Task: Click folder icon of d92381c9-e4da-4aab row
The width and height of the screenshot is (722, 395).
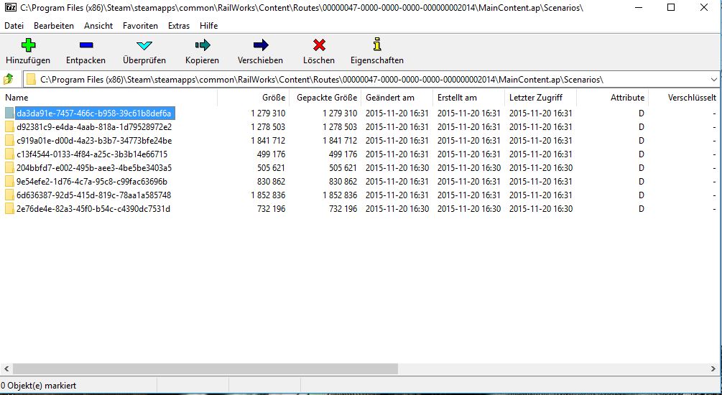Action: coord(9,126)
